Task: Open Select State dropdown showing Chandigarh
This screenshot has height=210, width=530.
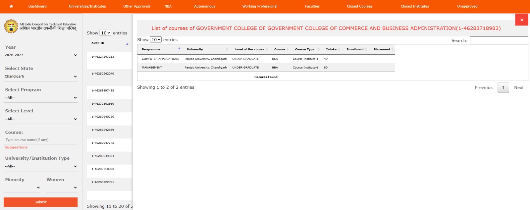Action: pyautogui.click(x=41, y=76)
